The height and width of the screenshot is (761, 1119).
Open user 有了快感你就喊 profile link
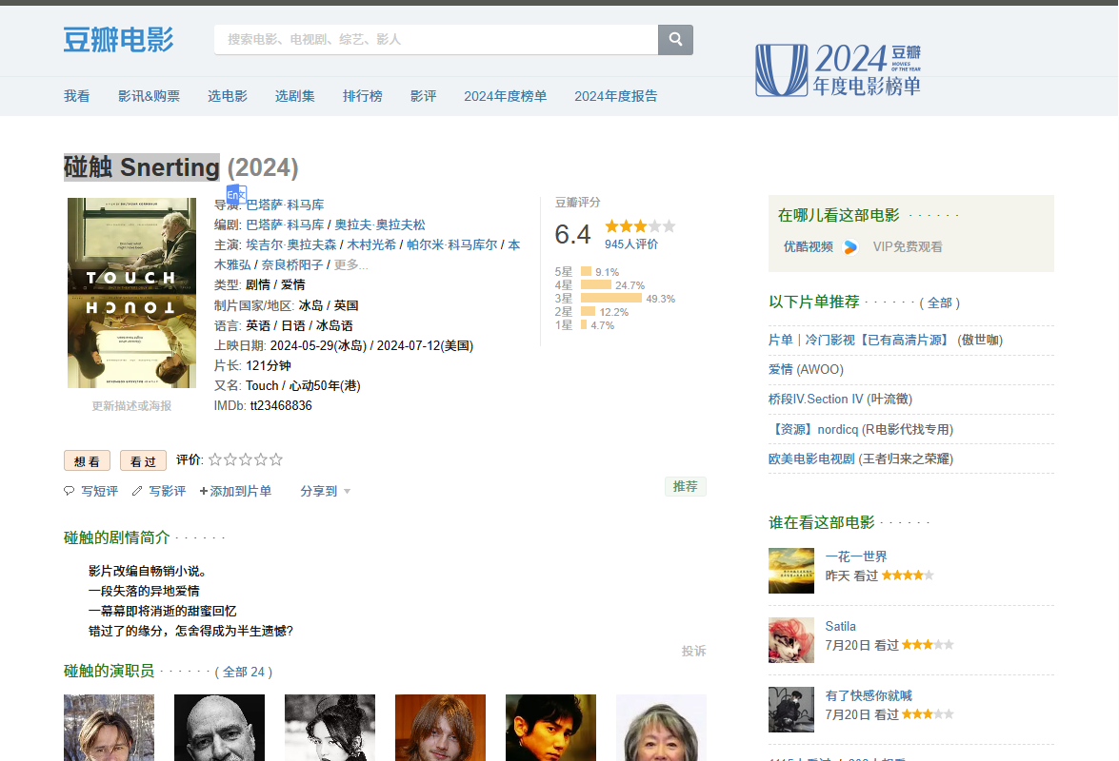pos(869,695)
